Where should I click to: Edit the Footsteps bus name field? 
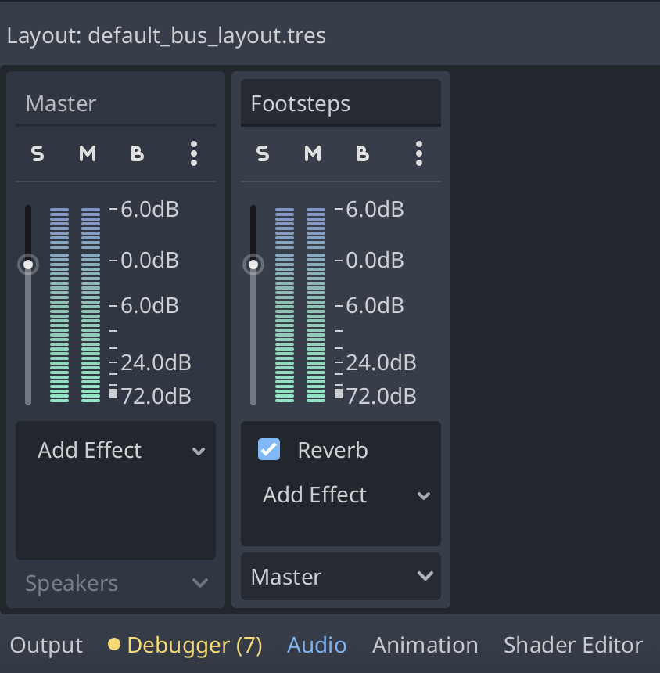point(341,103)
